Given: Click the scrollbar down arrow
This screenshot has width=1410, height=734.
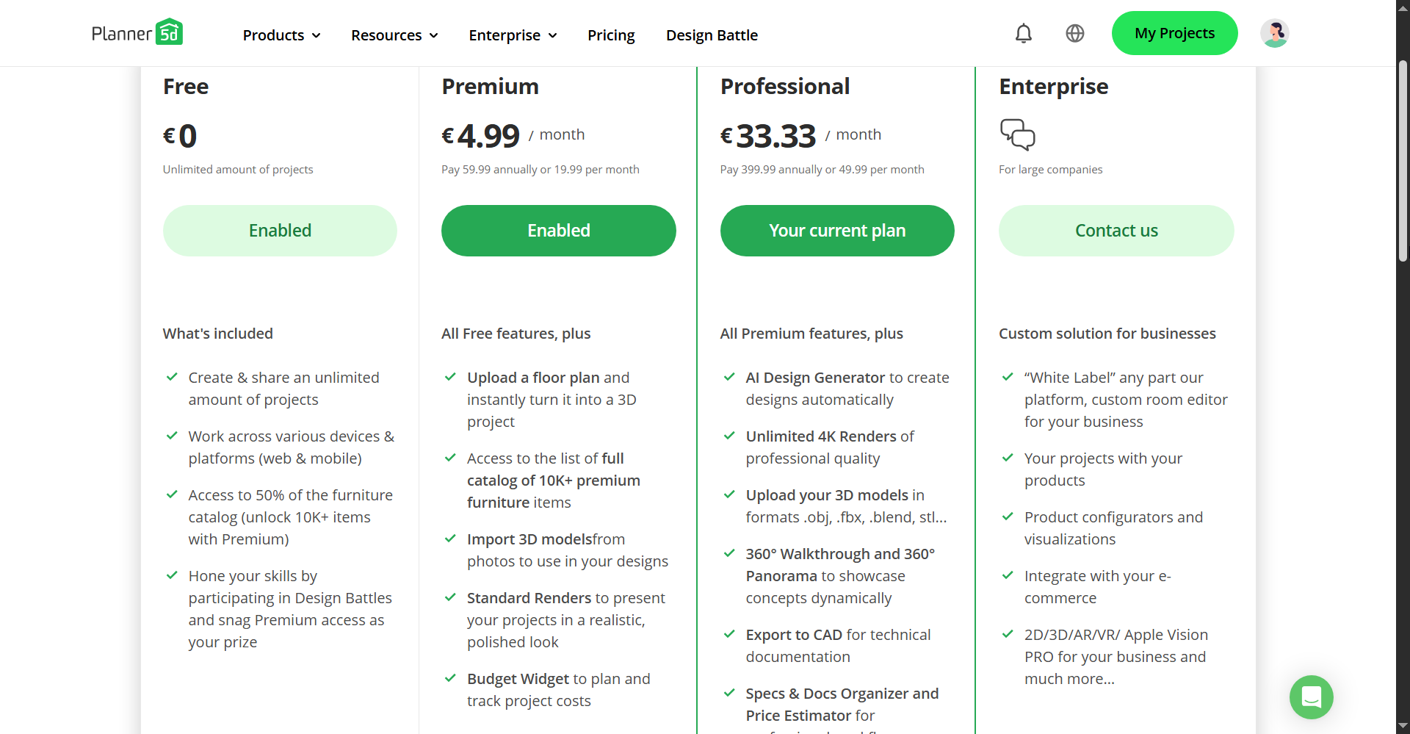Looking at the screenshot, I should click(1403, 727).
